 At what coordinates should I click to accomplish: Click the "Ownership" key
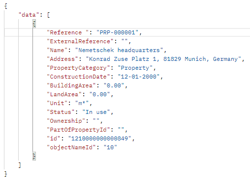point(66,121)
